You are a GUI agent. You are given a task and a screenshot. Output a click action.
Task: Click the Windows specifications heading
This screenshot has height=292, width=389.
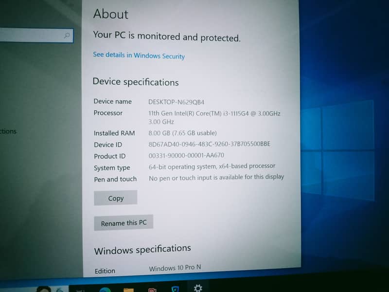pyautogui.click(x=142, y=250)
